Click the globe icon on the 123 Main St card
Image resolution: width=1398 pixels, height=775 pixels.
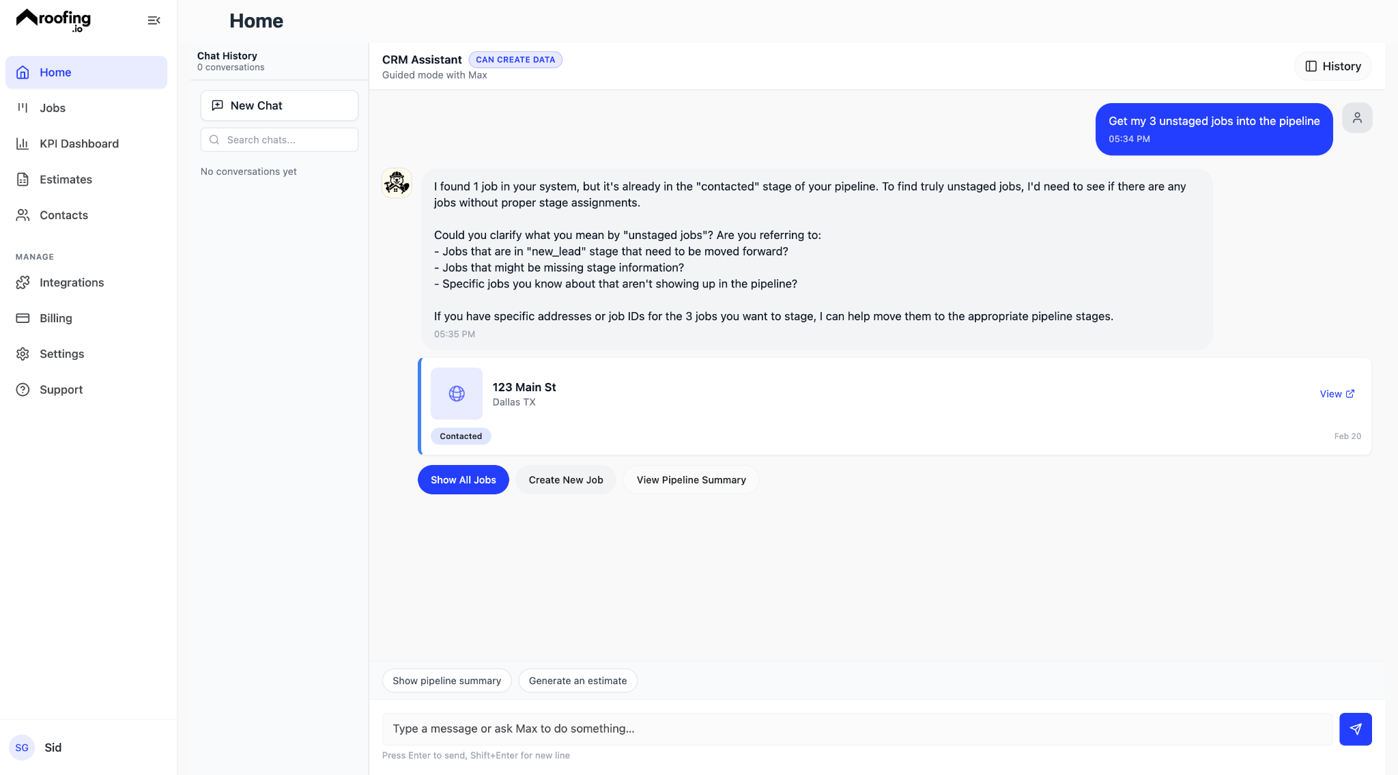[456, 393]
